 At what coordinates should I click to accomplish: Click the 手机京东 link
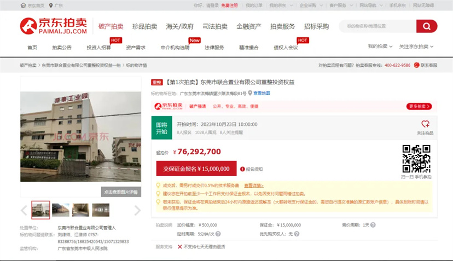[398, 5]
